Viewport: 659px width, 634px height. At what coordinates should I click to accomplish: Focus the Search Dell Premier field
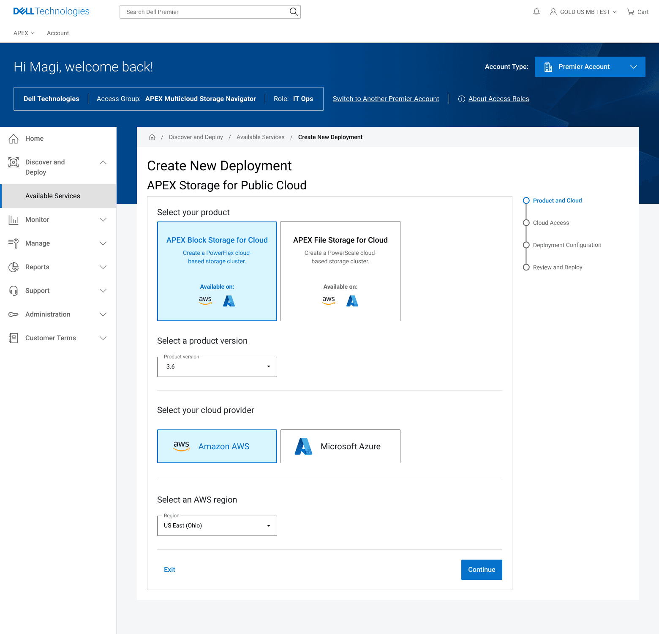pos(205,12)
